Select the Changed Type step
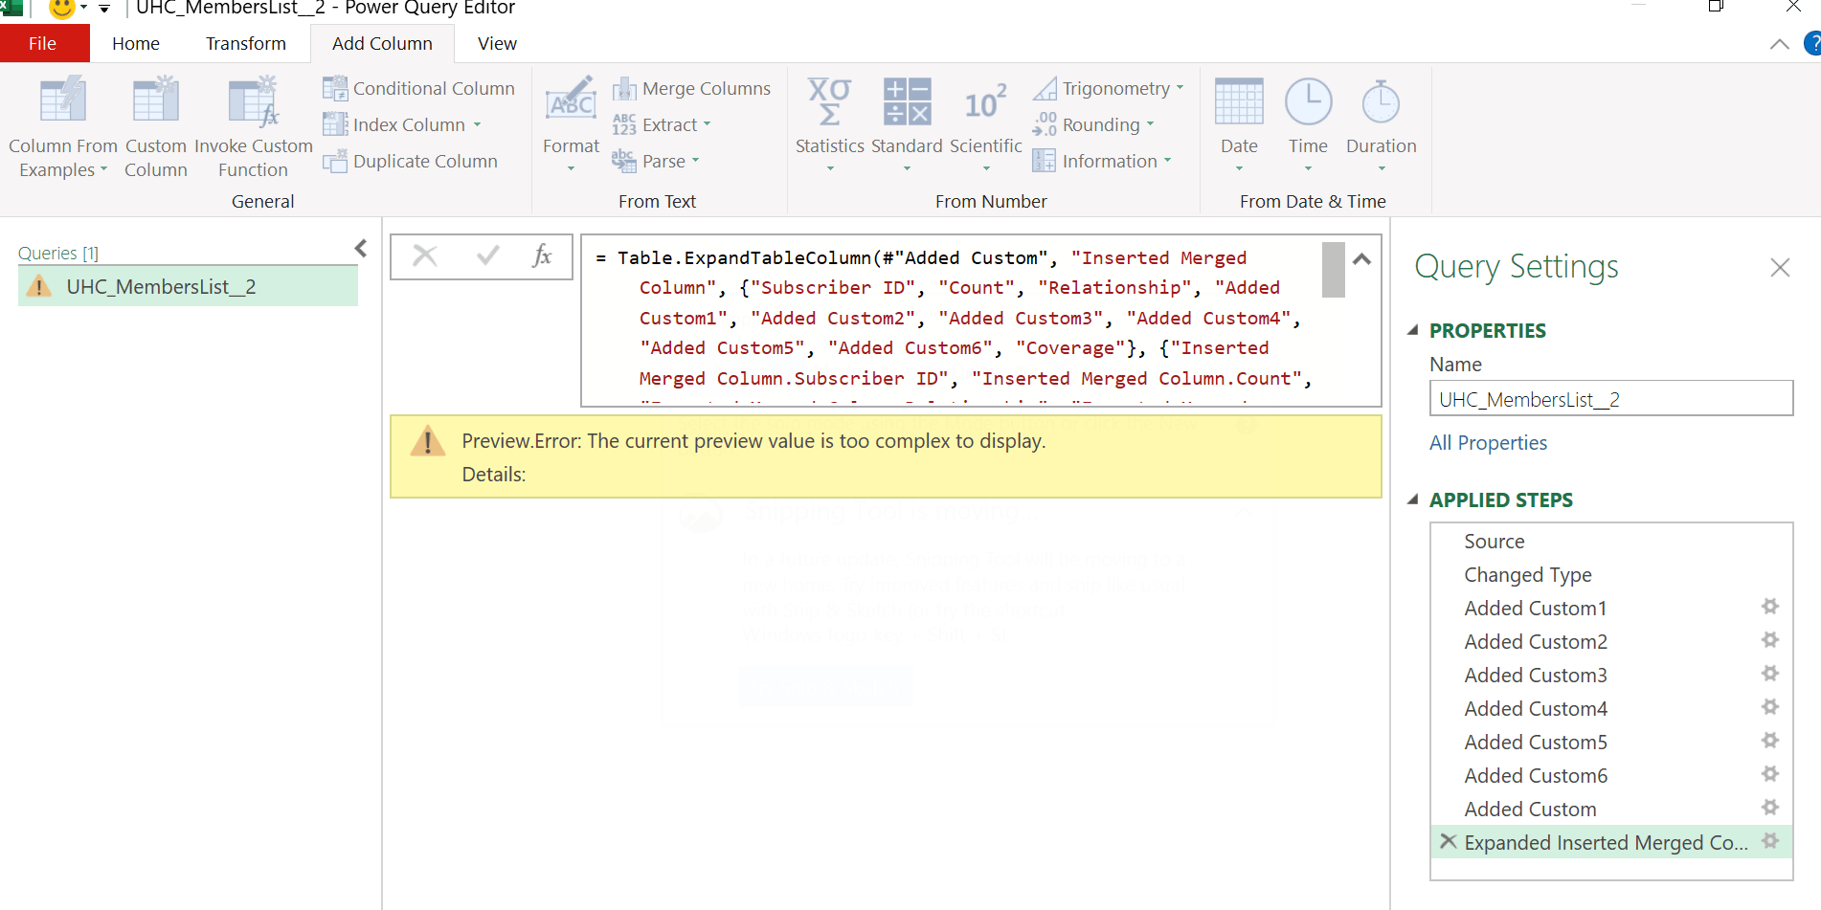The width and height of the screenshot is (1821, 910). click(x=1527, y=574)
